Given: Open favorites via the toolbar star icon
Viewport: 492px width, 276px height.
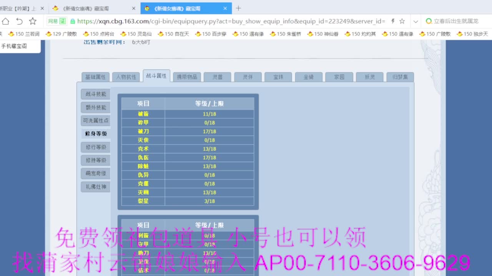Looking at the screenshot, I should pos(33,21).
